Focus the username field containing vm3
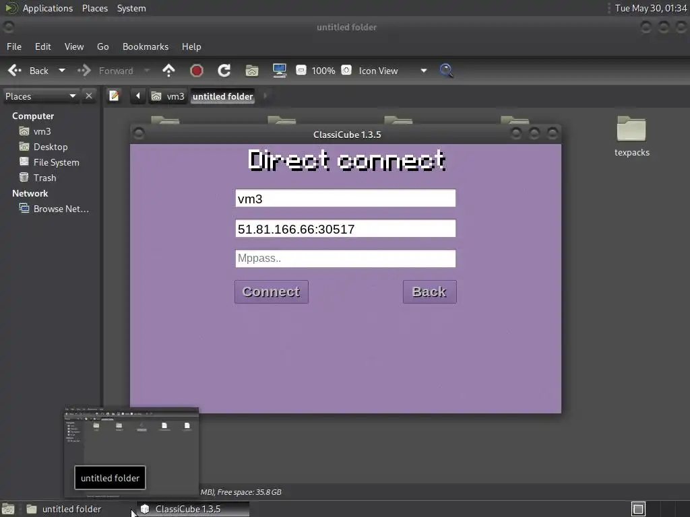The height and width of the screenshot is (517, 690). [x=346, y=199]
